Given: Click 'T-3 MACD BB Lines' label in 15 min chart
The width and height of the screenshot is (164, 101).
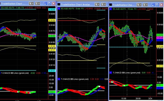Looking at the screenshot, I should [126, 73].
